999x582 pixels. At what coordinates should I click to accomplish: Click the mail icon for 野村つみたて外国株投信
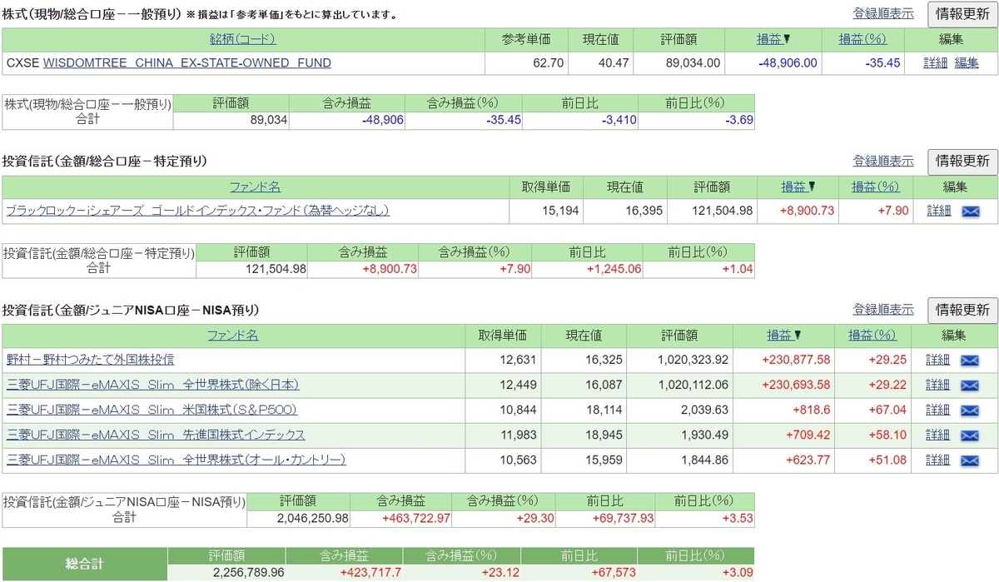coord(970,361)
